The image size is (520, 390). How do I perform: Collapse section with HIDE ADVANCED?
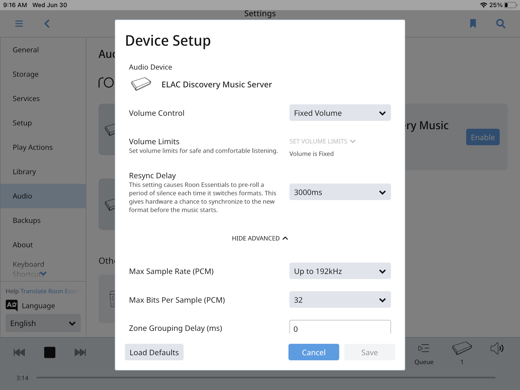tap(260, 238)
